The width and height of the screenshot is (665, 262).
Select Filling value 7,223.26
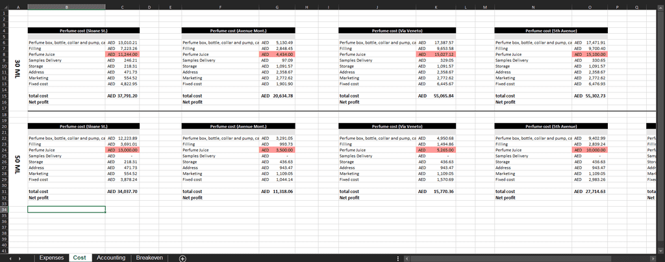(123, 48)
